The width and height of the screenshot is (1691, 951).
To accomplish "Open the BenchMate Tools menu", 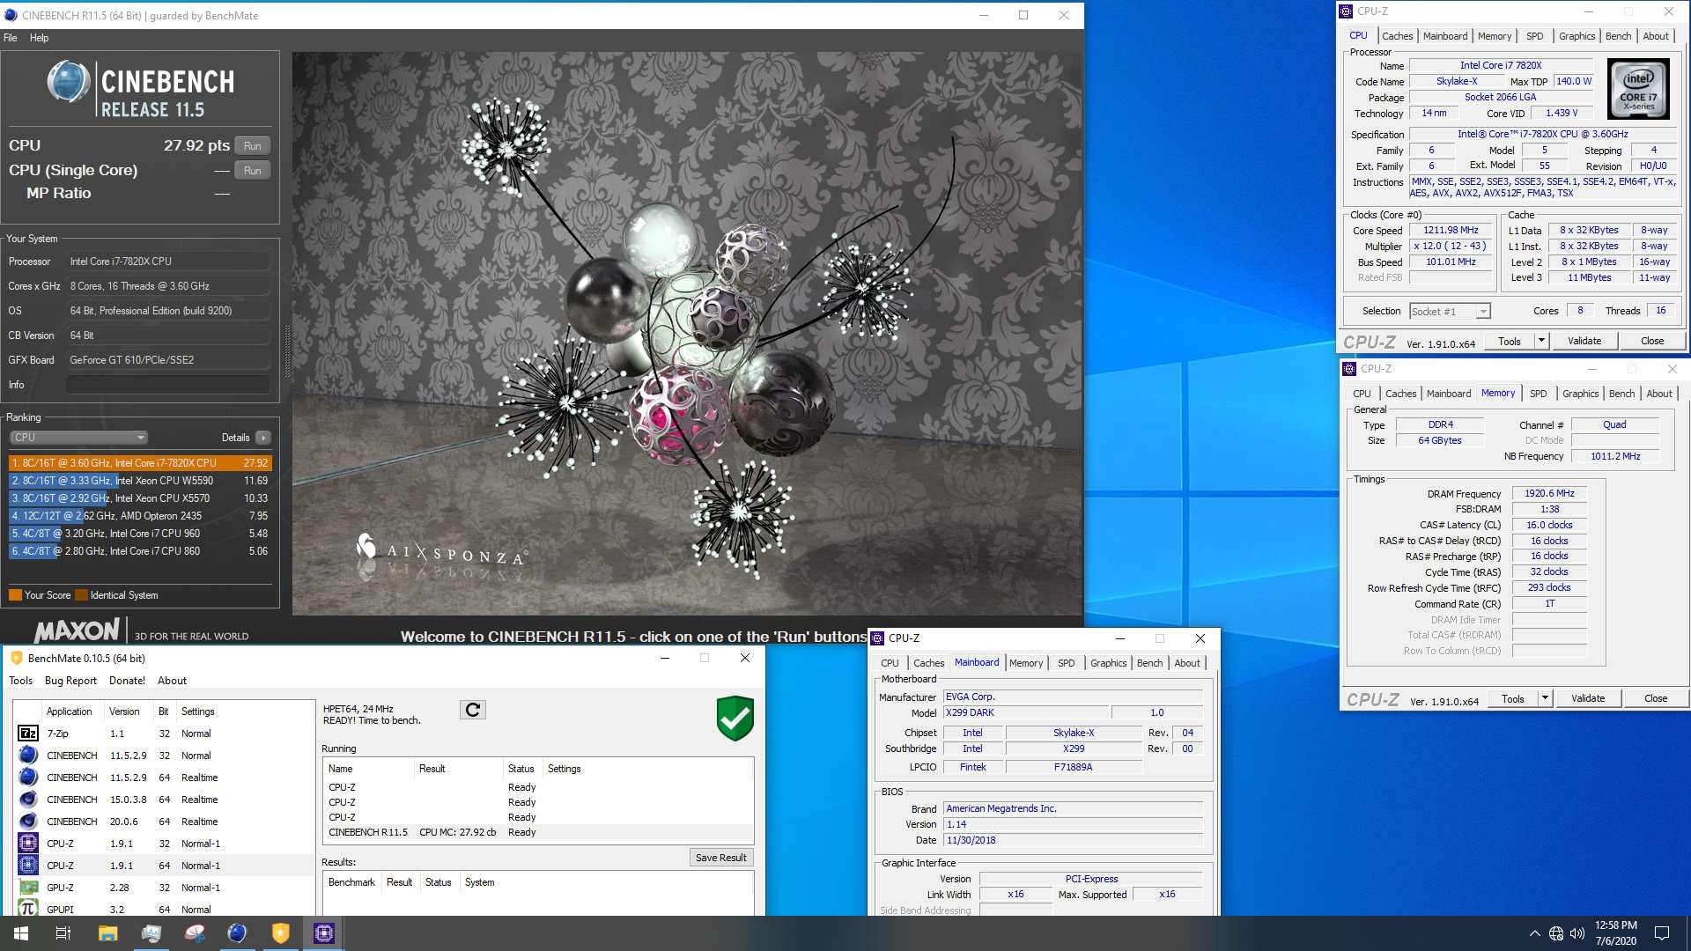I will [20, 681].
